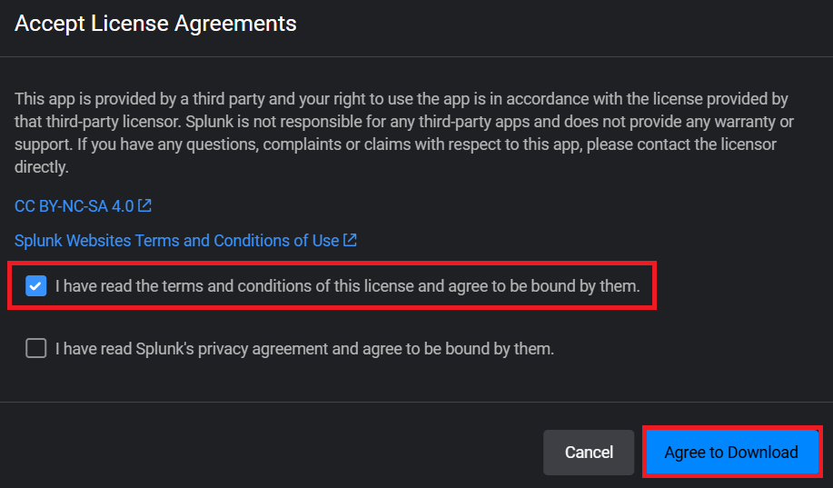
Task: Uncheck the license terms and conditions checkbox
Action: (35, 286)
